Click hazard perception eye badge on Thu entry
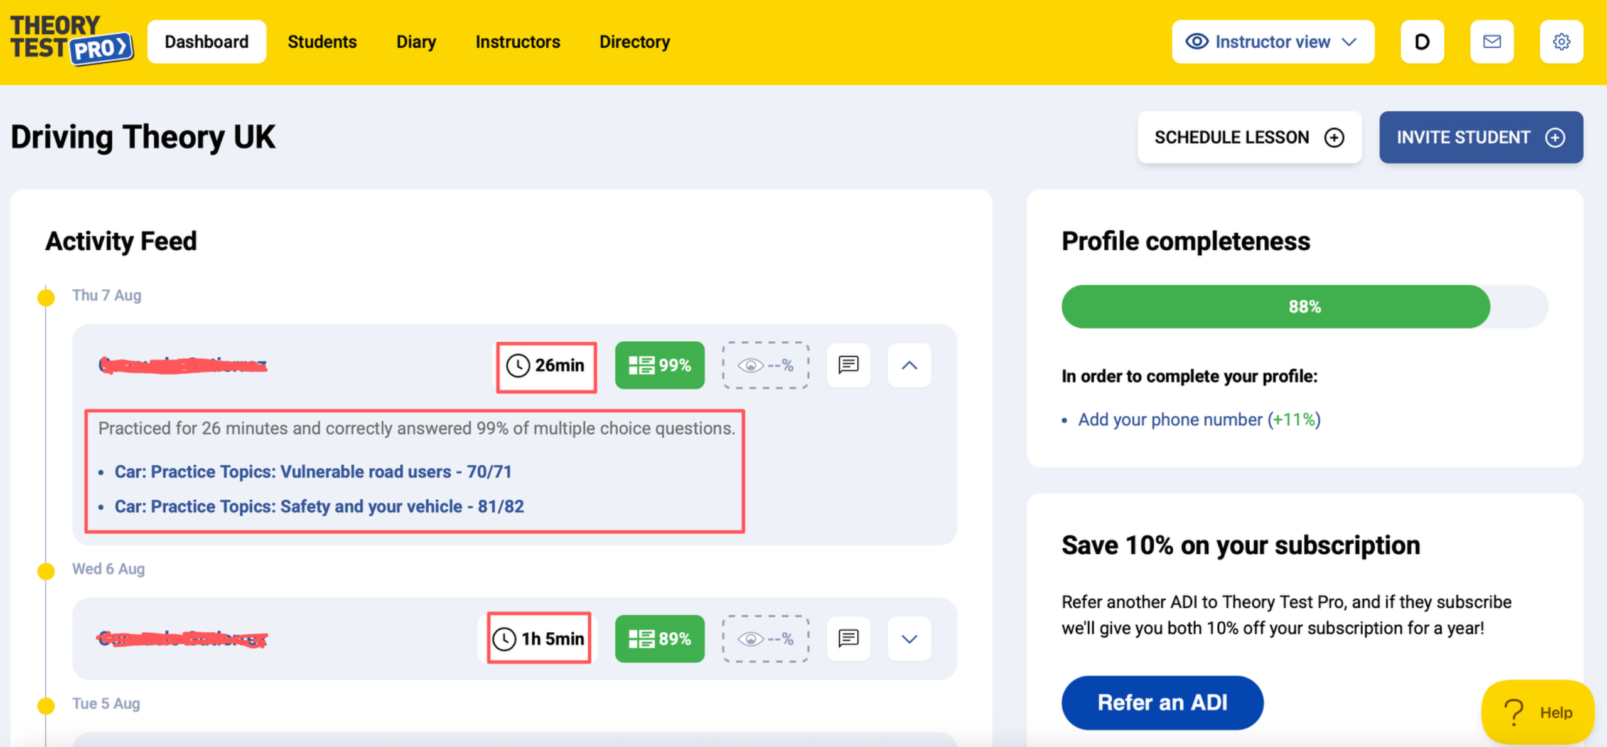This screenshot has height=747, width=1607. [765, 365]
